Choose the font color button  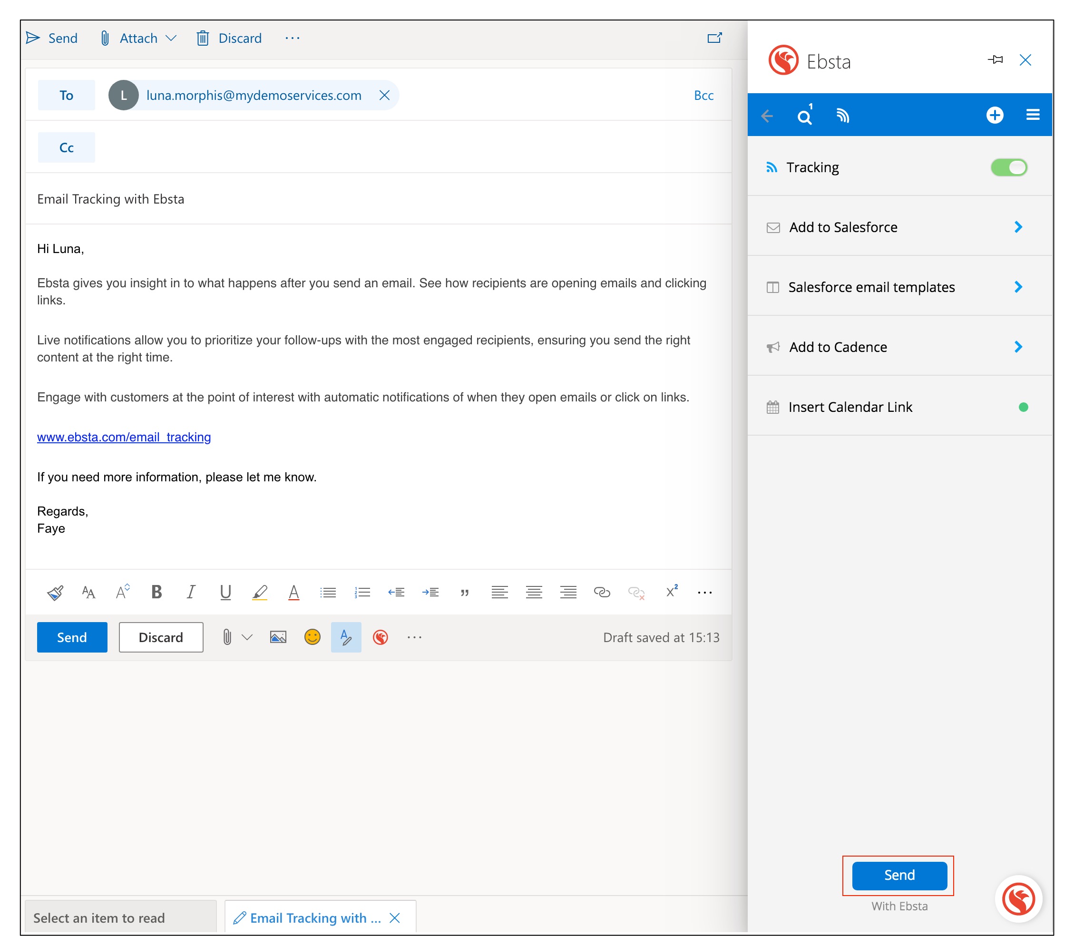pyautogui.click(x=293, y=592)
